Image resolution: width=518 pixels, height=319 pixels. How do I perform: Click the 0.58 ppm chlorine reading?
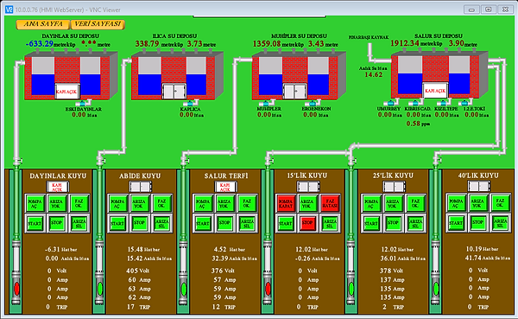(x=414, y=124)
